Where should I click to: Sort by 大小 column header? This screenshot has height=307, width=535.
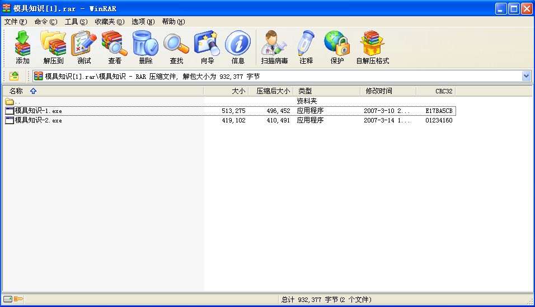point(226,91)
